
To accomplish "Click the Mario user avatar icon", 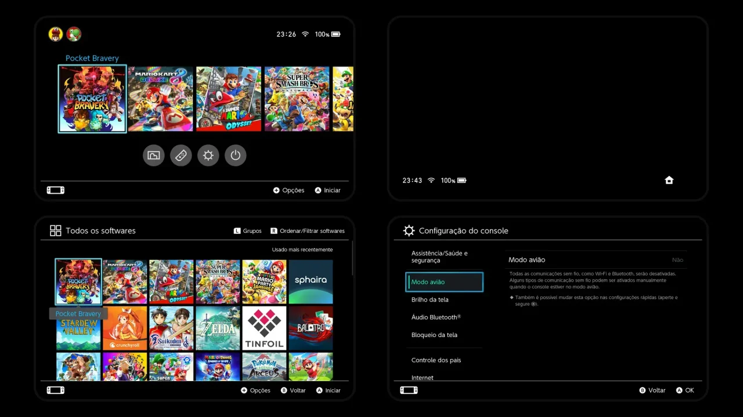I will pyautogui.click(x=56, y=34).
